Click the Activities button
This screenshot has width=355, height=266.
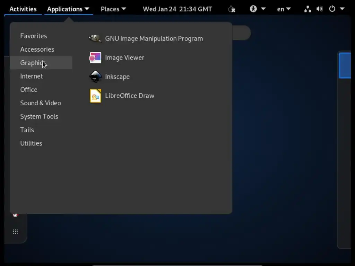[x=23, y=9]
